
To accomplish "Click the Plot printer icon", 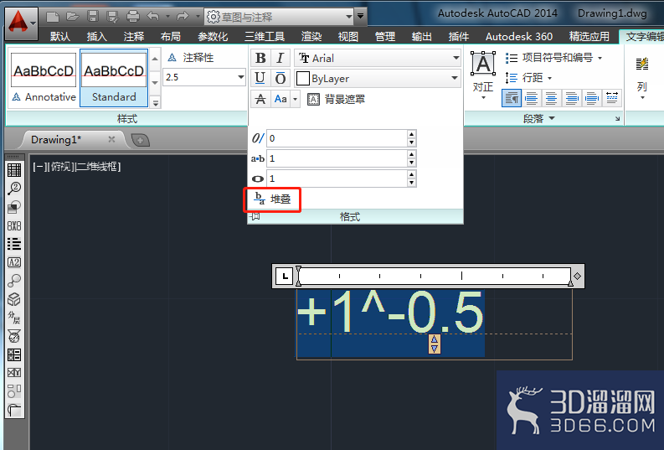I will (133, 17).
